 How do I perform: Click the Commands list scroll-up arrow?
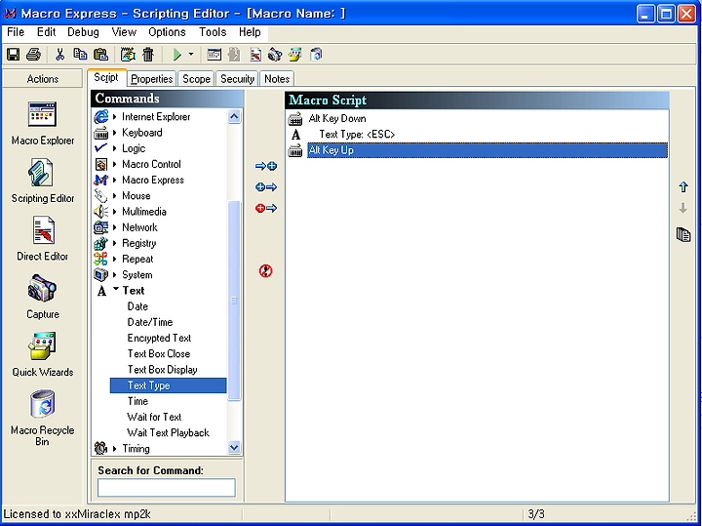pos(234,117)
